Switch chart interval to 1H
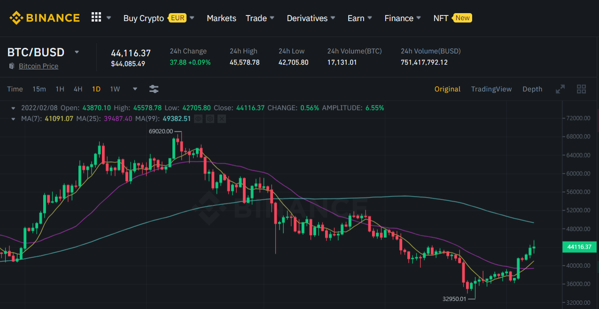Image resolution: width=599 pixels, height=309 pixels. [x=60, y=89]
